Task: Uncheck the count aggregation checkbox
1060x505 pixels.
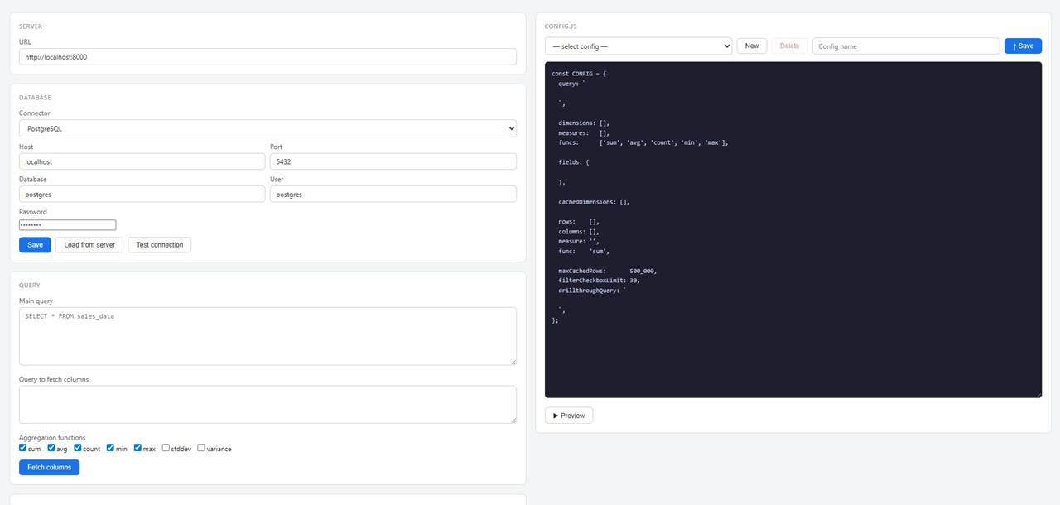Action: click(x=78, y=448)
